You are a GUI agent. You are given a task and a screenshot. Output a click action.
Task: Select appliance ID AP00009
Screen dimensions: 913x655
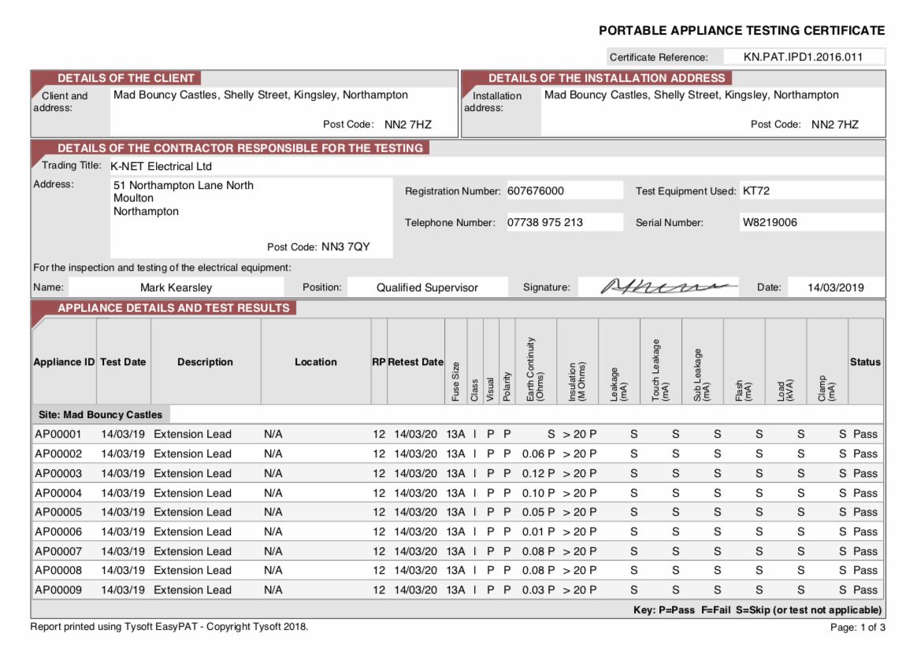pos(58,590)
